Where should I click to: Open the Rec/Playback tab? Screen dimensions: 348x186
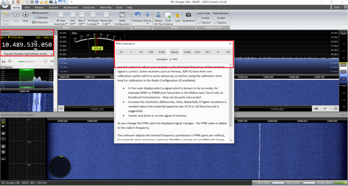71,7
